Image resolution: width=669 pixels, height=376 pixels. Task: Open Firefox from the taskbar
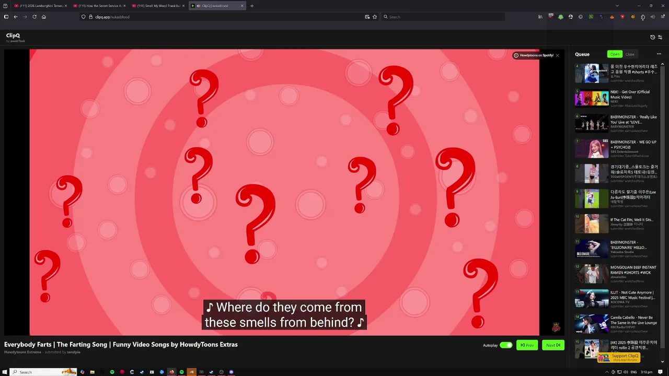click(171, 372)
